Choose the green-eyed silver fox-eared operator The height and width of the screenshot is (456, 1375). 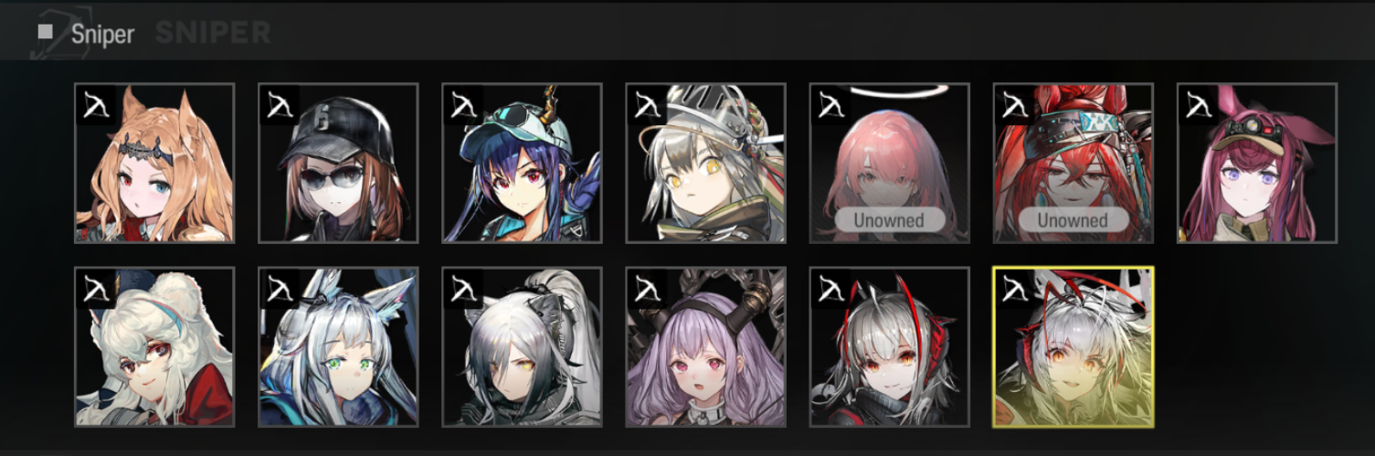[x=338, y=346]
